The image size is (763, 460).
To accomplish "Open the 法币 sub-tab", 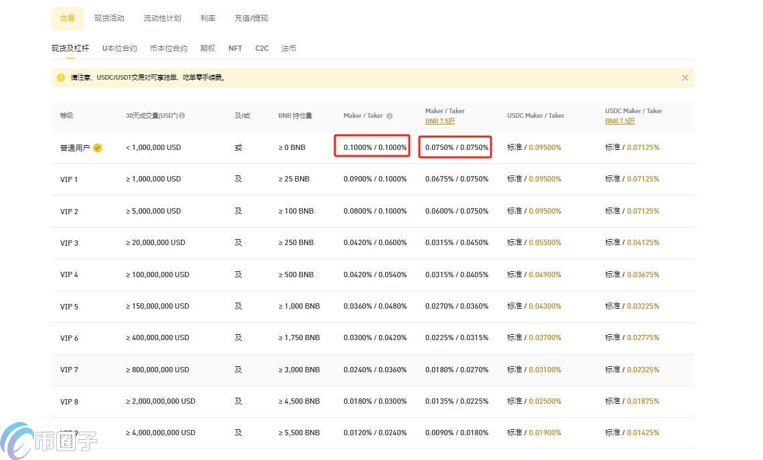I will (289, 48).
